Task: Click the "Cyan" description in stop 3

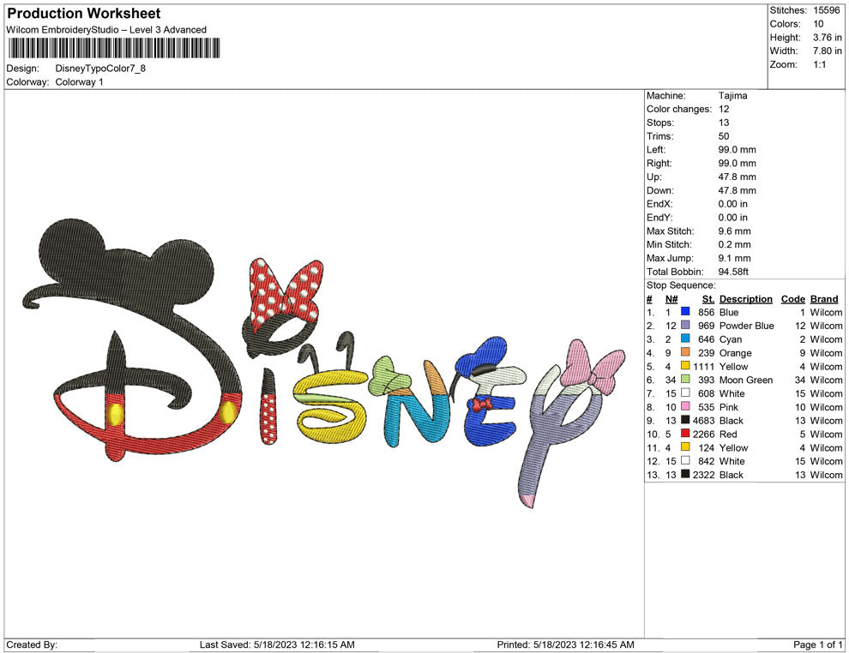Action: [x=731, y=339]
